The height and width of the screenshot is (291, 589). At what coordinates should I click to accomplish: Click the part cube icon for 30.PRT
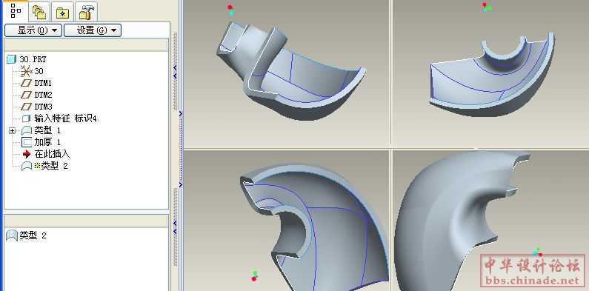pyautogui.click(x=12, y=59)
